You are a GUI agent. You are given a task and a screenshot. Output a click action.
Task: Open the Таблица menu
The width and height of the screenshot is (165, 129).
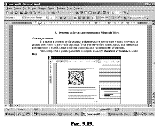click(61, 8)
